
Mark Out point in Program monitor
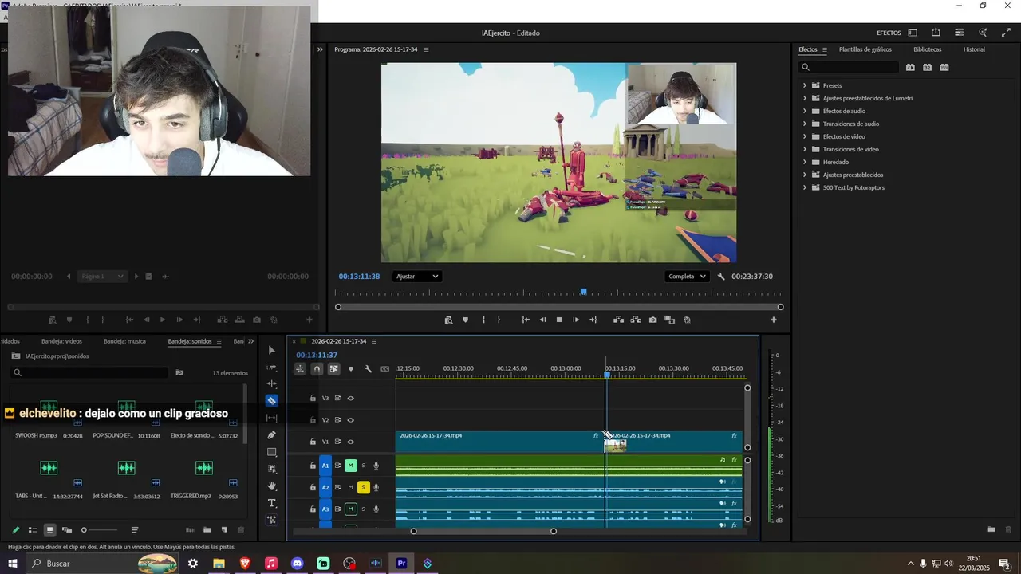(x=499, y=320)
